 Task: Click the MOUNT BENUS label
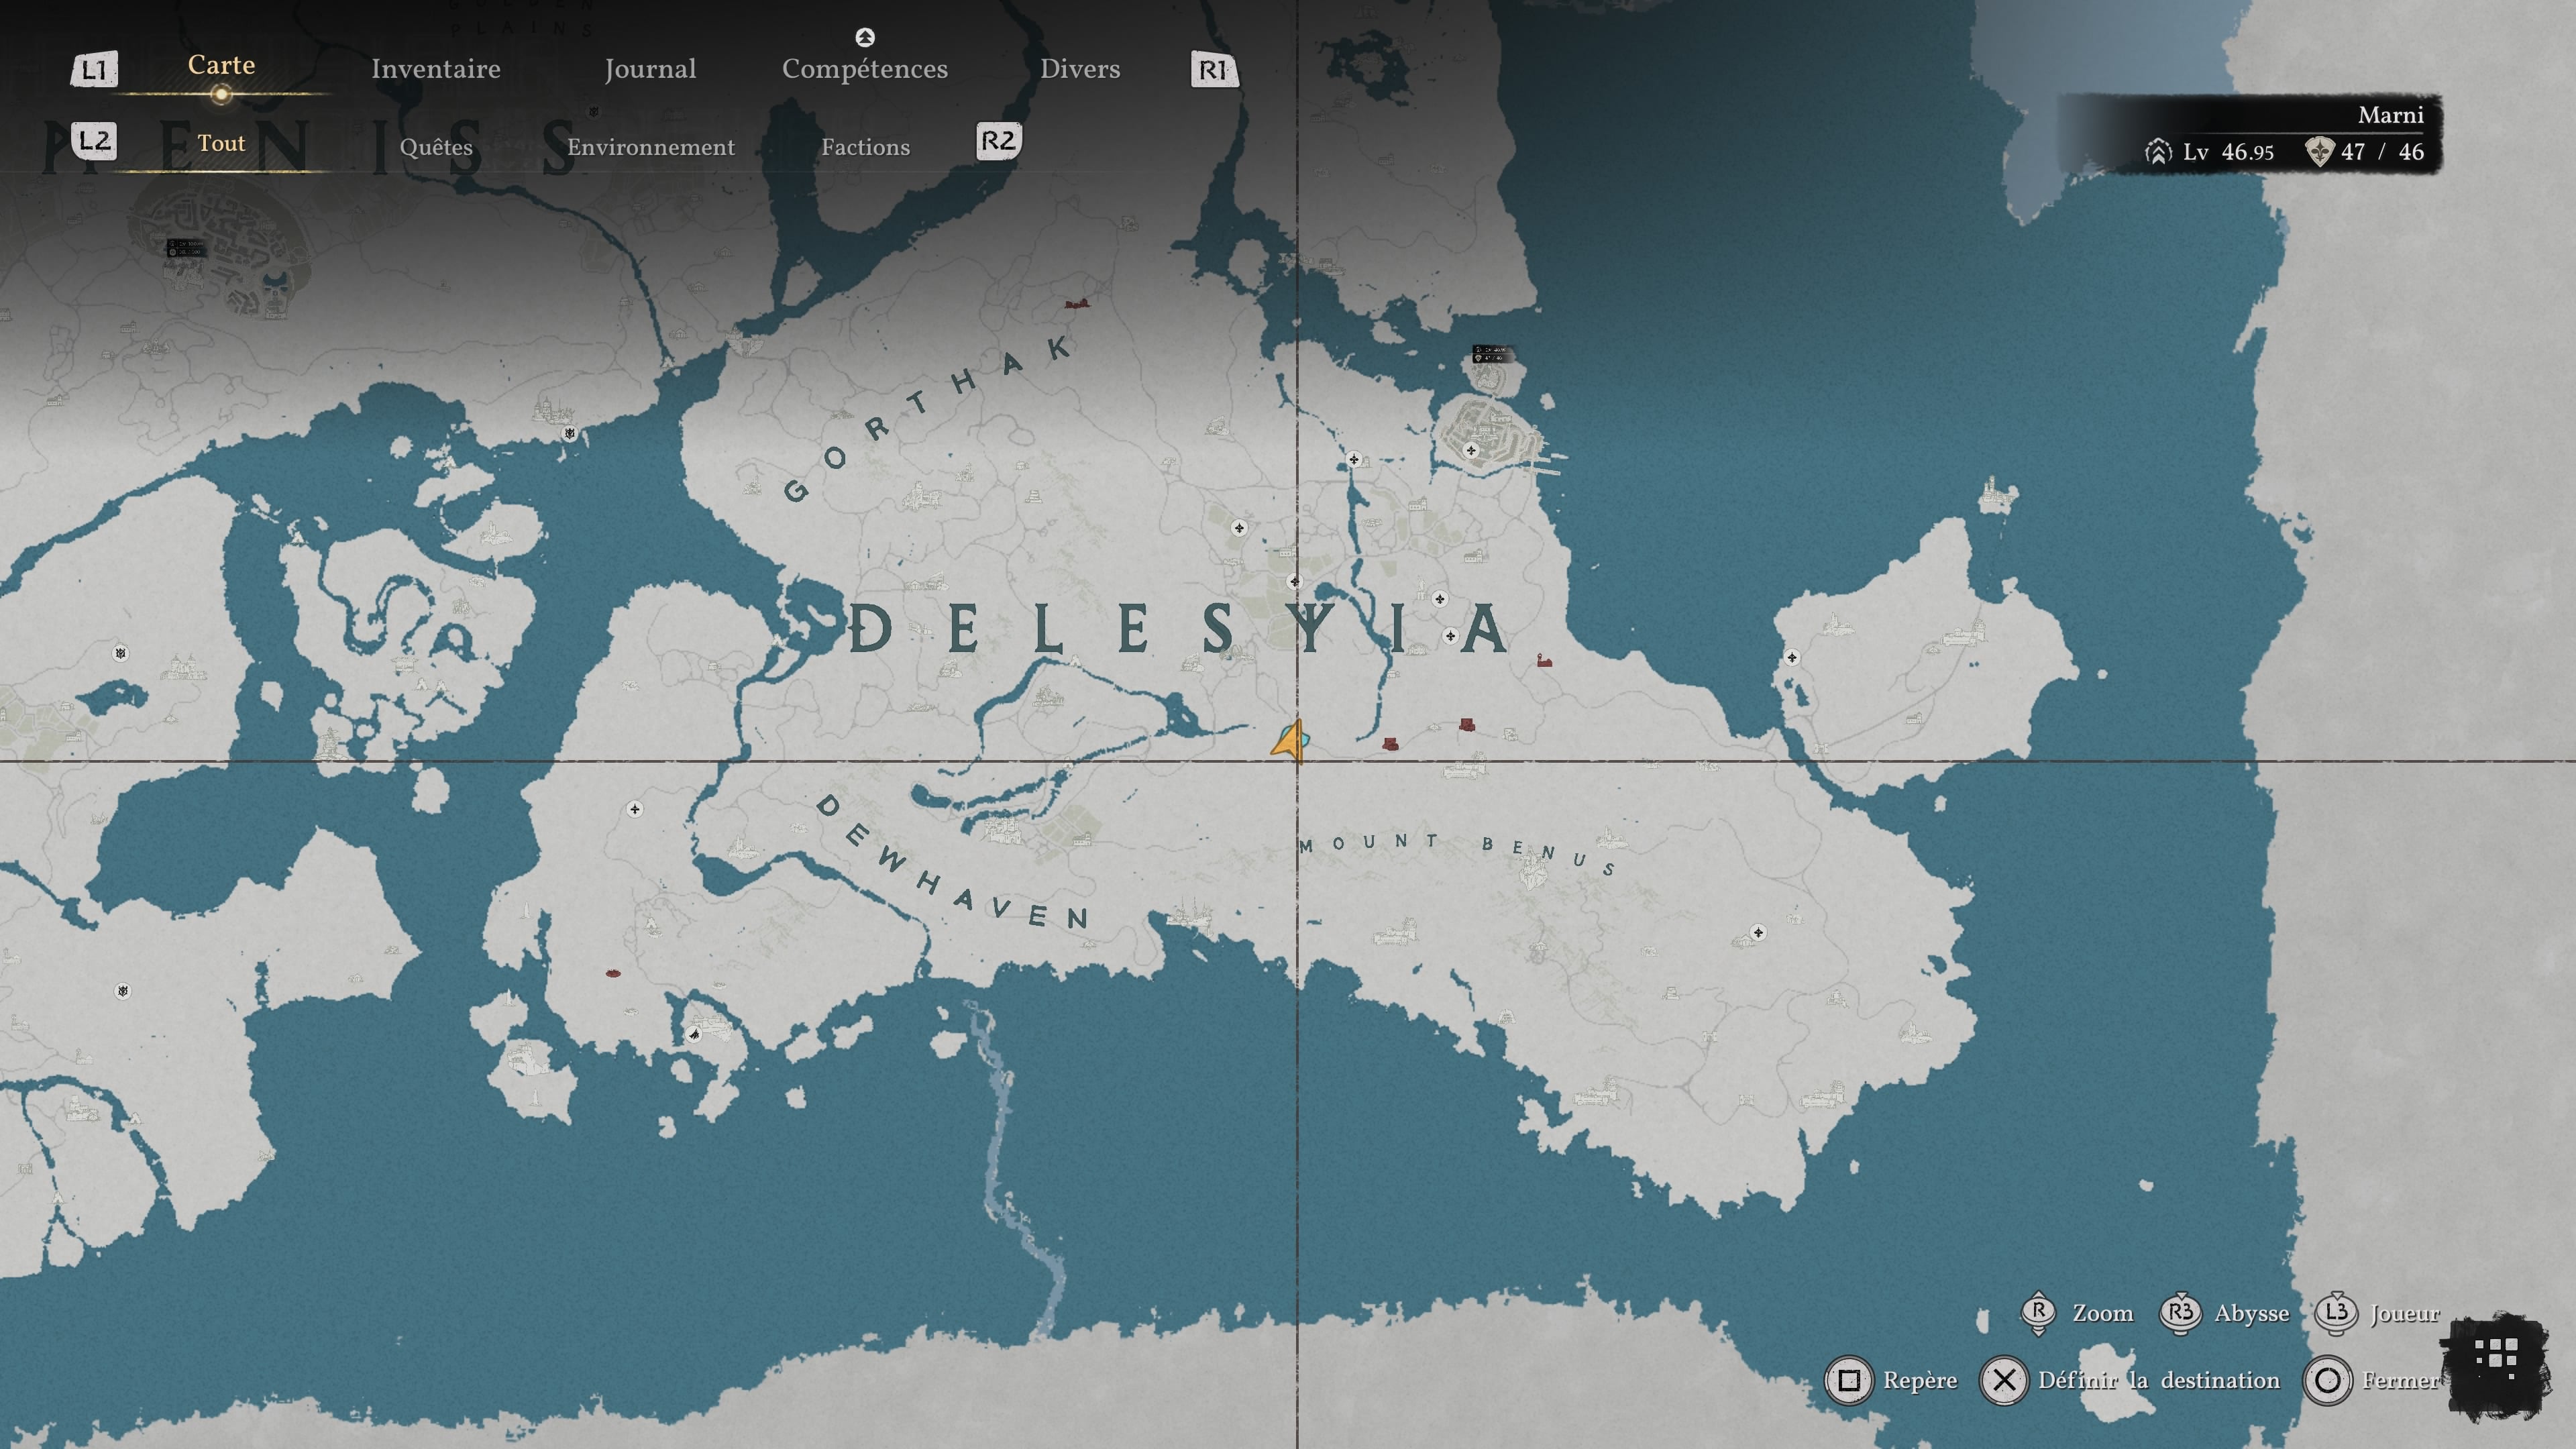coord(1457,855)
